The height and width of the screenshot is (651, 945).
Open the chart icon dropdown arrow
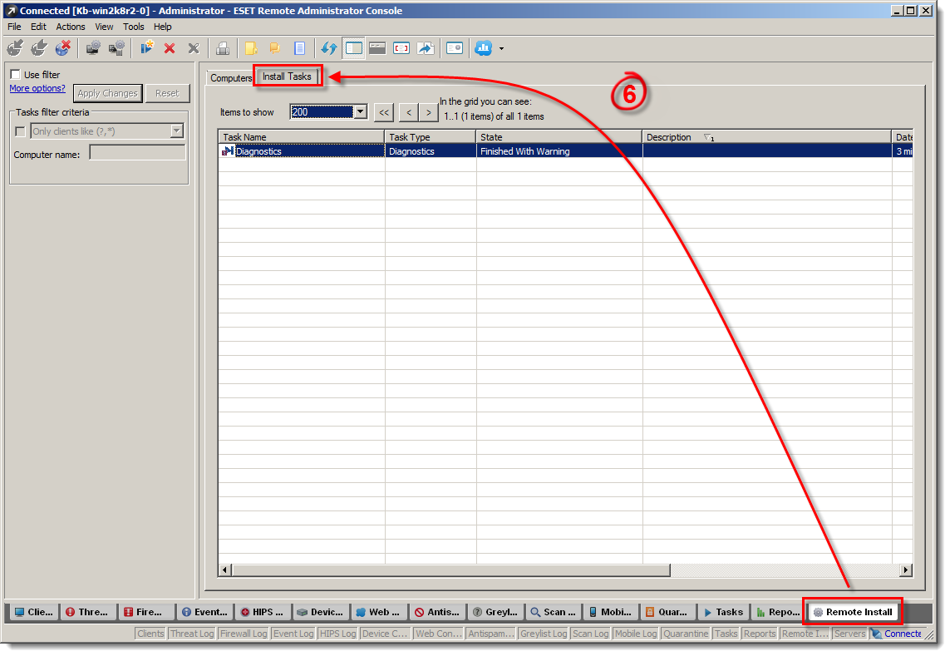[x=501, y=49]
